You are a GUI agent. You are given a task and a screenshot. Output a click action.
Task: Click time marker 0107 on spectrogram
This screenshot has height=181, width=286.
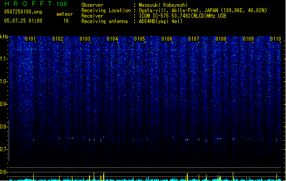coord(194,39)
